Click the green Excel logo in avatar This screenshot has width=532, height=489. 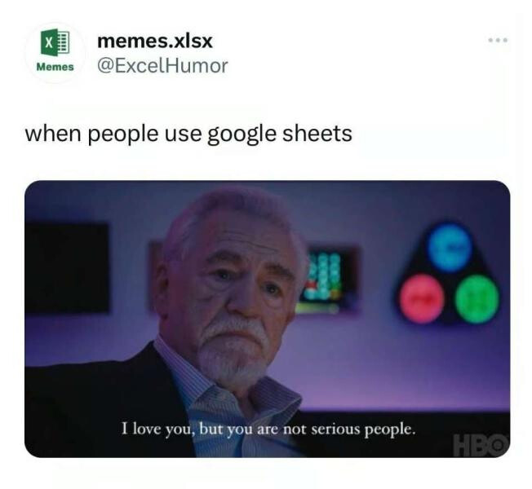tap(55, 42)
